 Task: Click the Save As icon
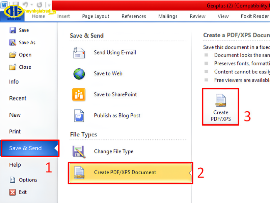pos(13,43)
